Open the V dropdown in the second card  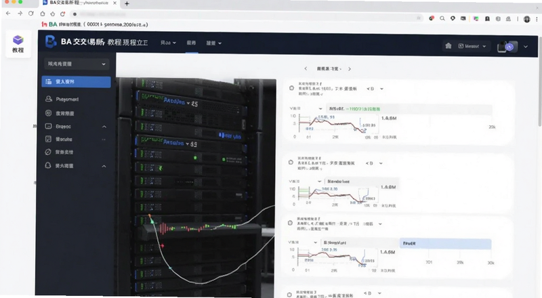click(x=306, y=181)
